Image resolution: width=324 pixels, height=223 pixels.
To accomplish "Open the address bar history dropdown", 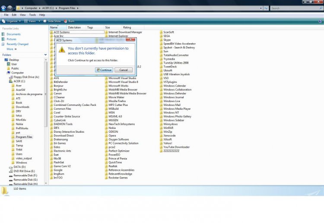I will [x=261, y=8].
